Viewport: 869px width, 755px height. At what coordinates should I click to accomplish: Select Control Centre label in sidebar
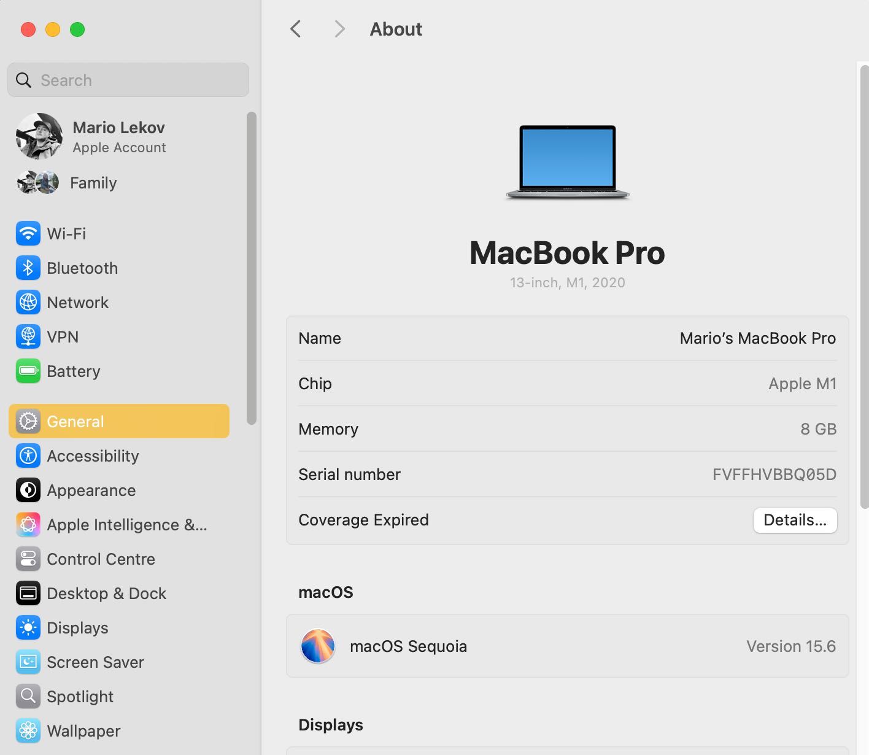(x=101, y=559)
